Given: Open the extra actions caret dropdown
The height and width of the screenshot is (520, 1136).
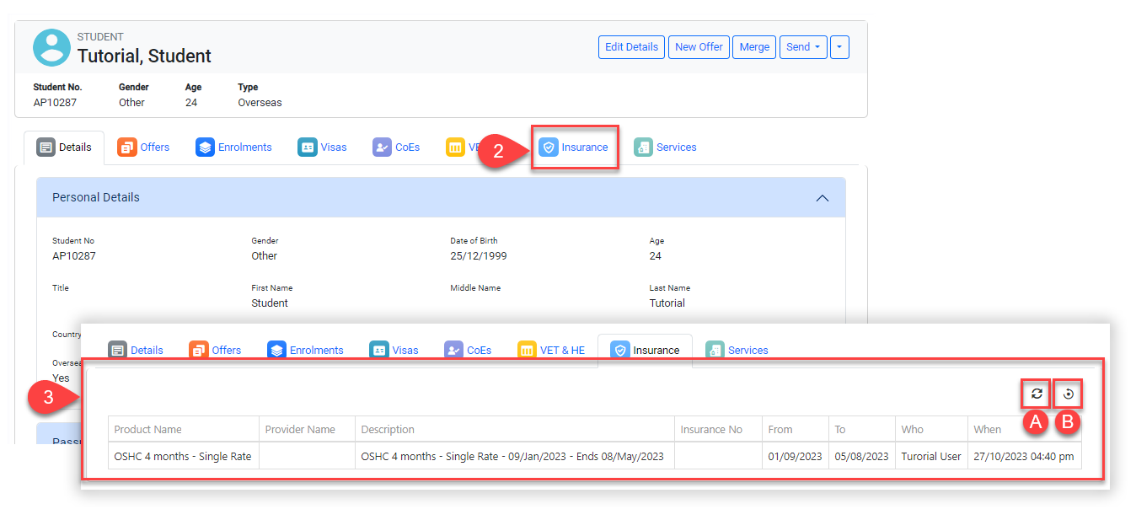Looking at the screenshot, I should [839, 47].
